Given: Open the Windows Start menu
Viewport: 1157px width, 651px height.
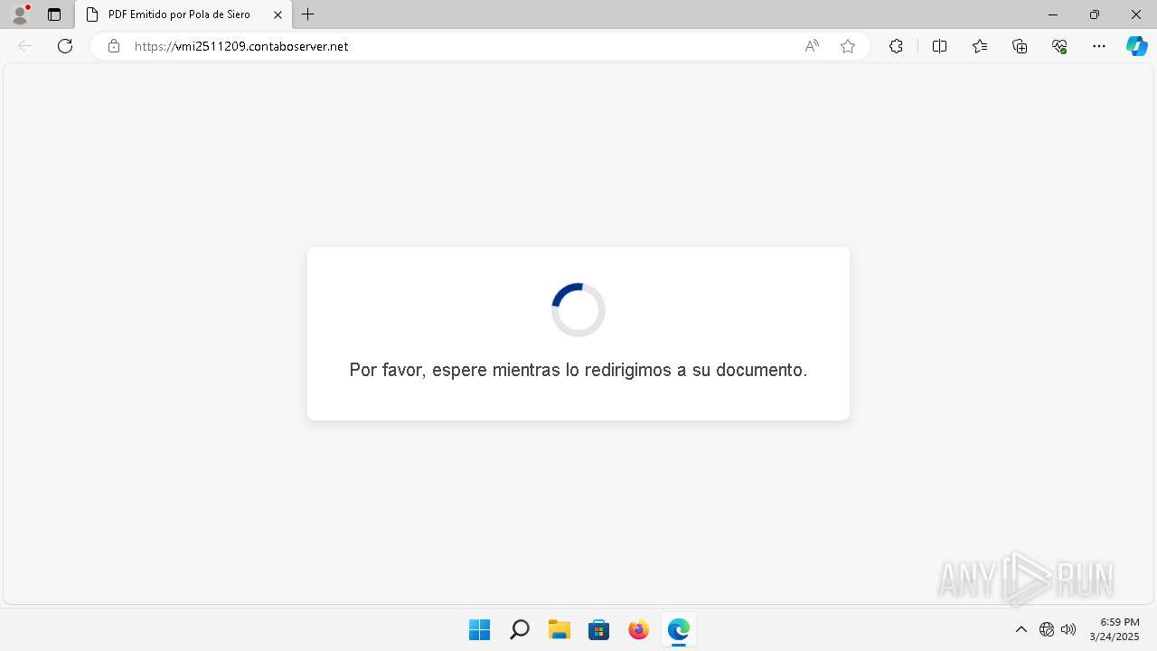Looking at the screenshot, I should (479, 629).
